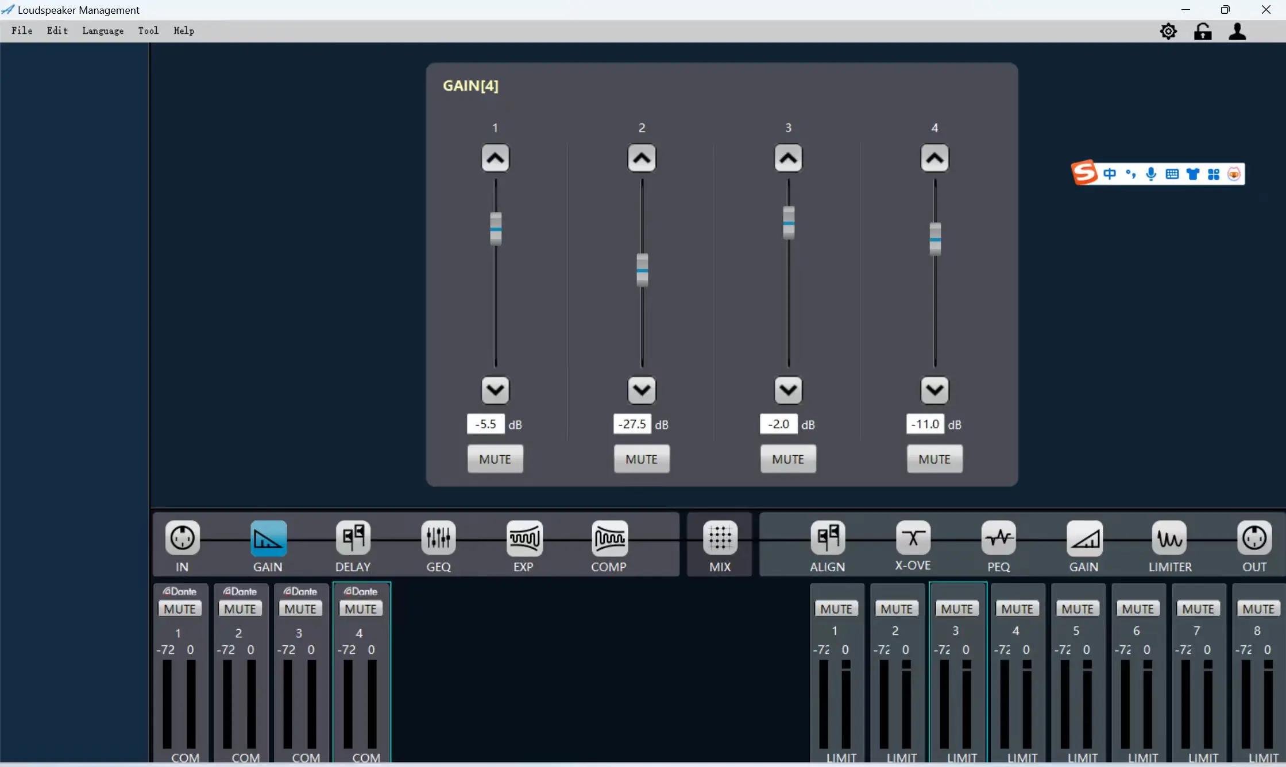Decrease channel 4 gain with down arrow
Screen dimensions: 1286x767
coord(934,390)
